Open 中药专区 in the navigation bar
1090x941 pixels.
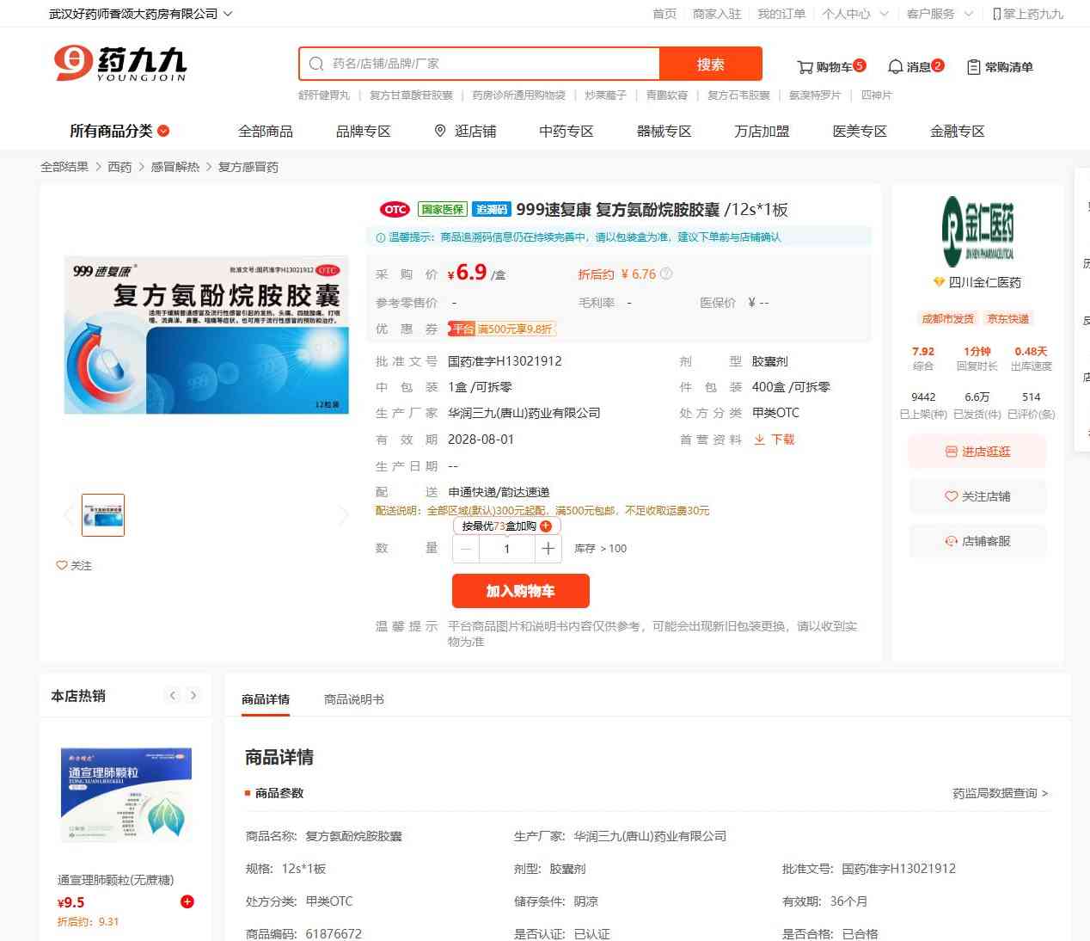pos(566,131)
